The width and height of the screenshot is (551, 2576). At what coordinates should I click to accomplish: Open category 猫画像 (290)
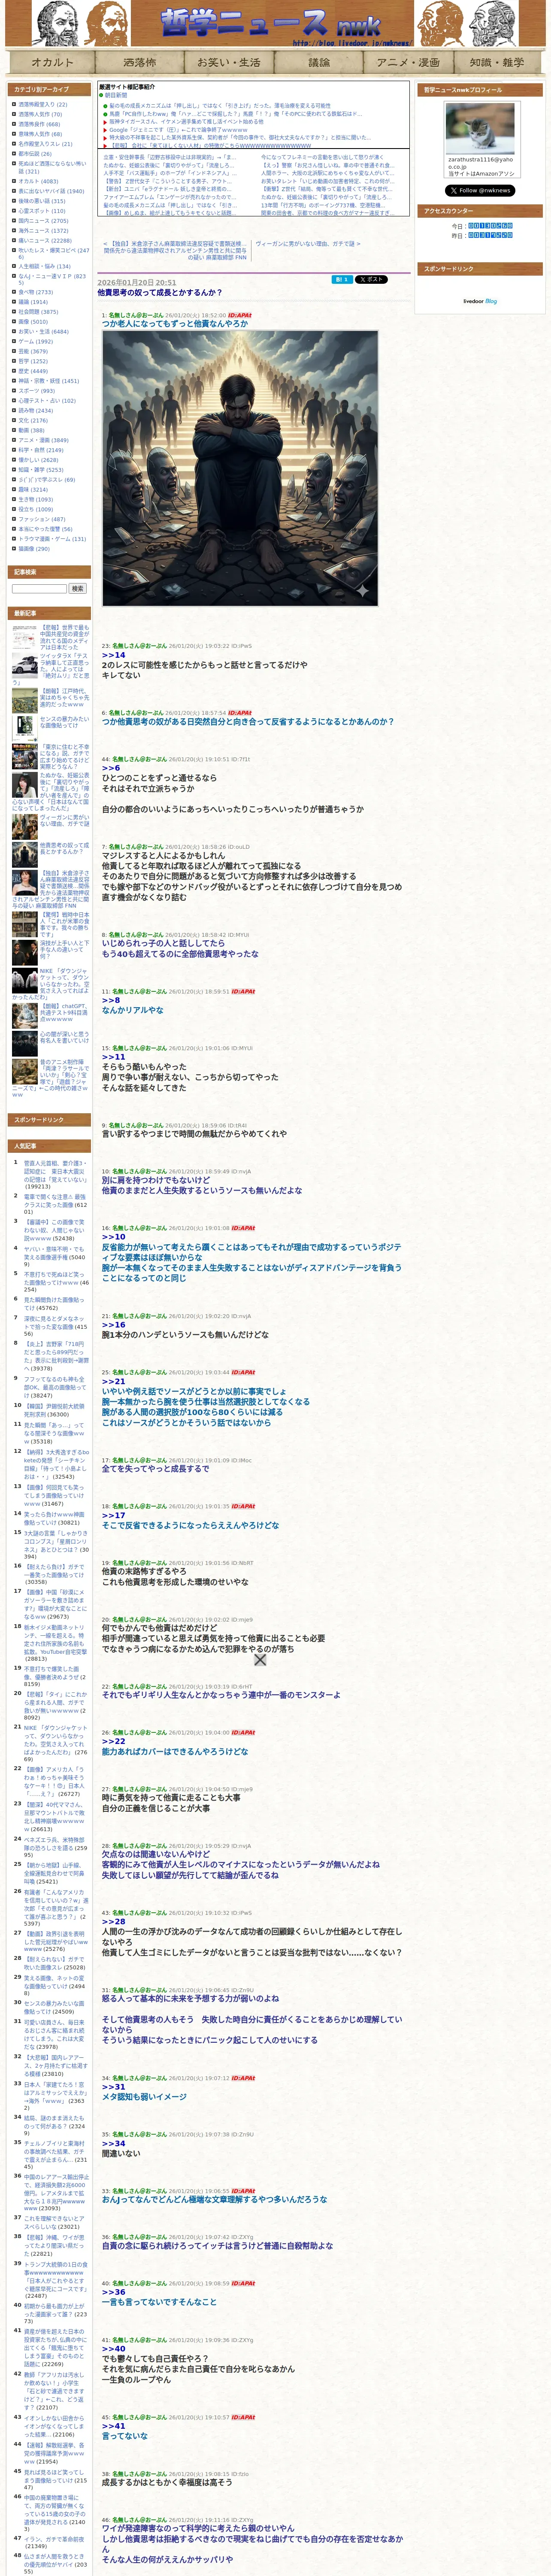coord(34,549)
